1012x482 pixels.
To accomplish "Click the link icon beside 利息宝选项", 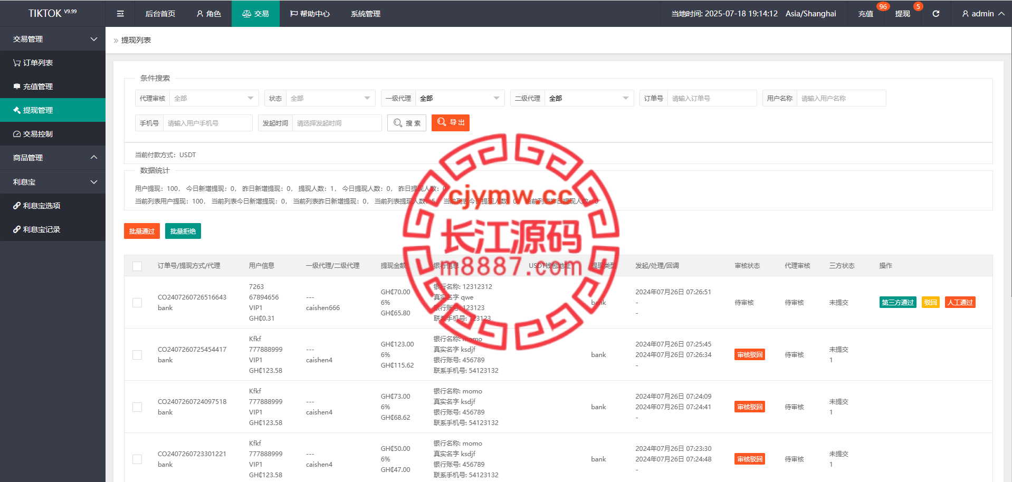I will click(17, 206).
